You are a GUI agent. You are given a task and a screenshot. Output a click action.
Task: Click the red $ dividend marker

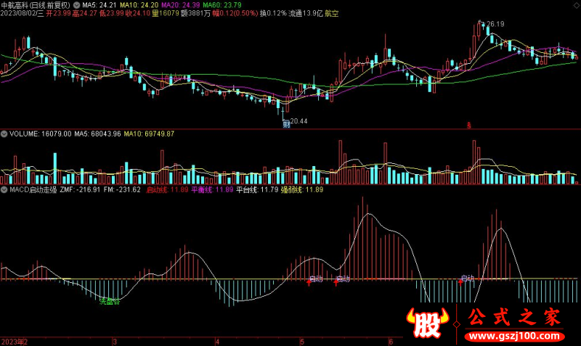(468, 125)
